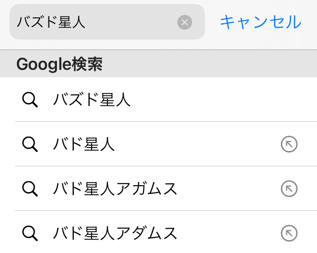Tap the キャンセル button
Image resolution: width=317 pixels, height=253 pixels.
pyautogui.click(x=260, y=22)
